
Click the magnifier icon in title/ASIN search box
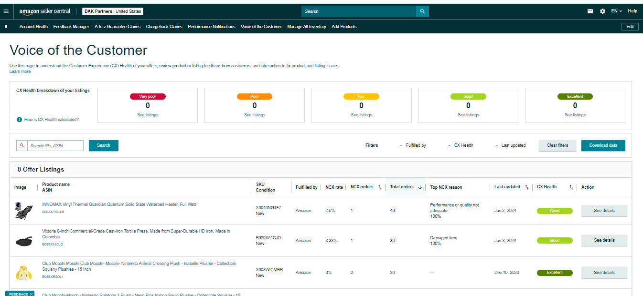pos(21,145)
